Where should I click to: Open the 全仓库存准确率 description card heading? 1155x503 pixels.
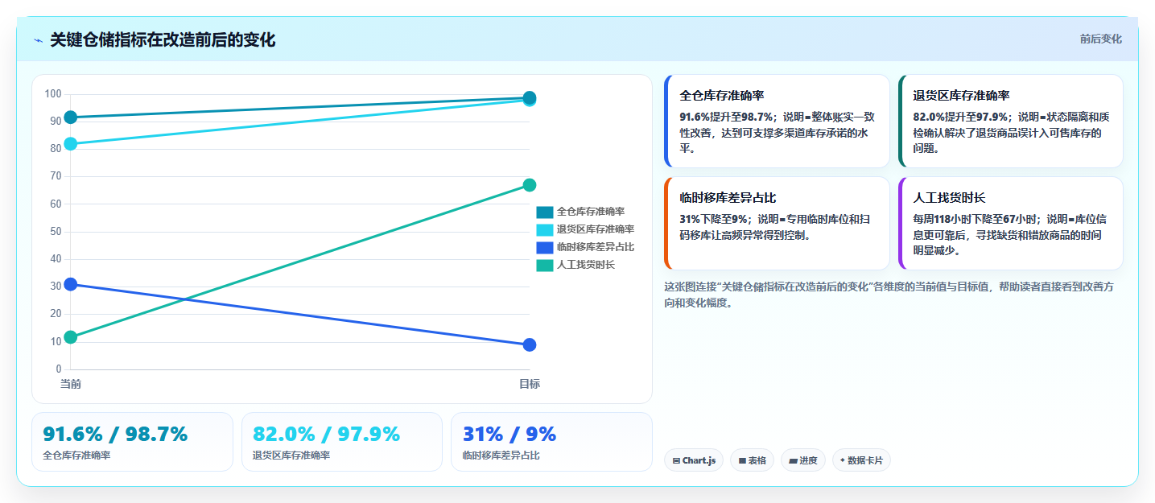722,95
